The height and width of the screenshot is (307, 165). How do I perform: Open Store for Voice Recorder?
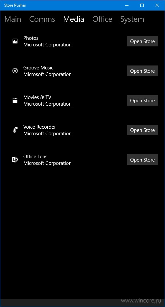pos(142,130)
